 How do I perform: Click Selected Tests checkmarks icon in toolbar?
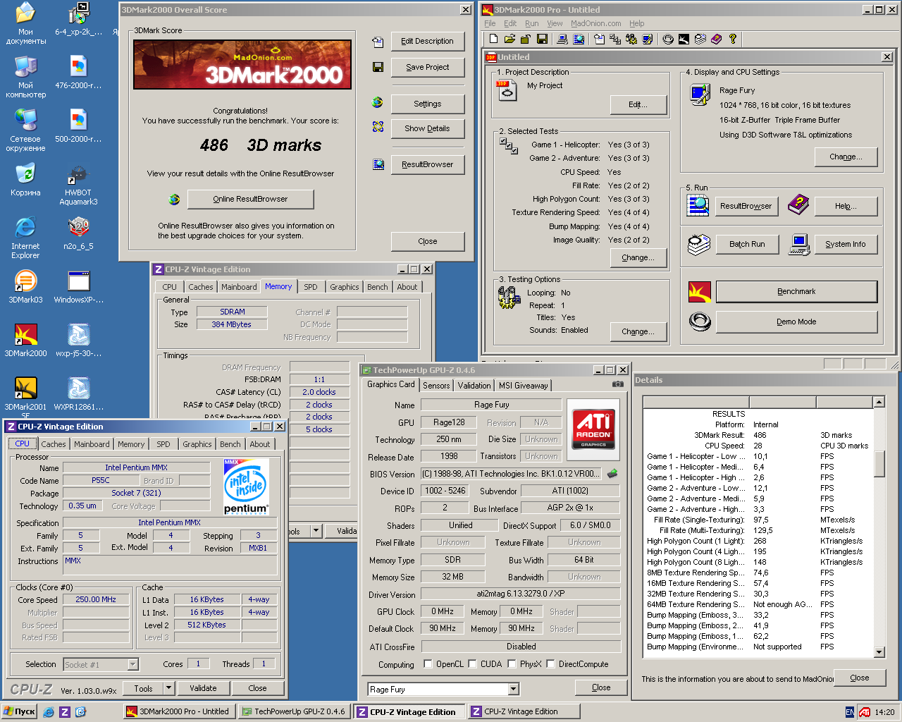tap(614, 39)
